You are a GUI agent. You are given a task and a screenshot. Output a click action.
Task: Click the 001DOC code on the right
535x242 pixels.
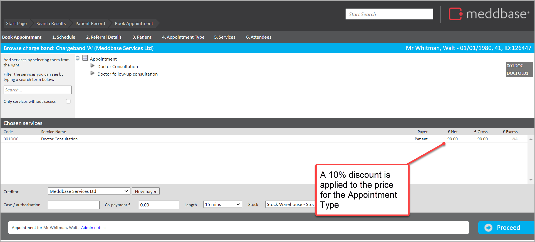pos(515,66)
